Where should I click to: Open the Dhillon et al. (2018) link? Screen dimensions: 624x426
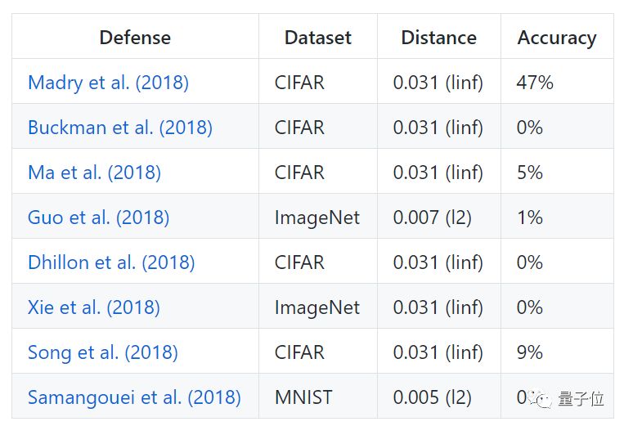pyautogui.click(x=111, y=262)
